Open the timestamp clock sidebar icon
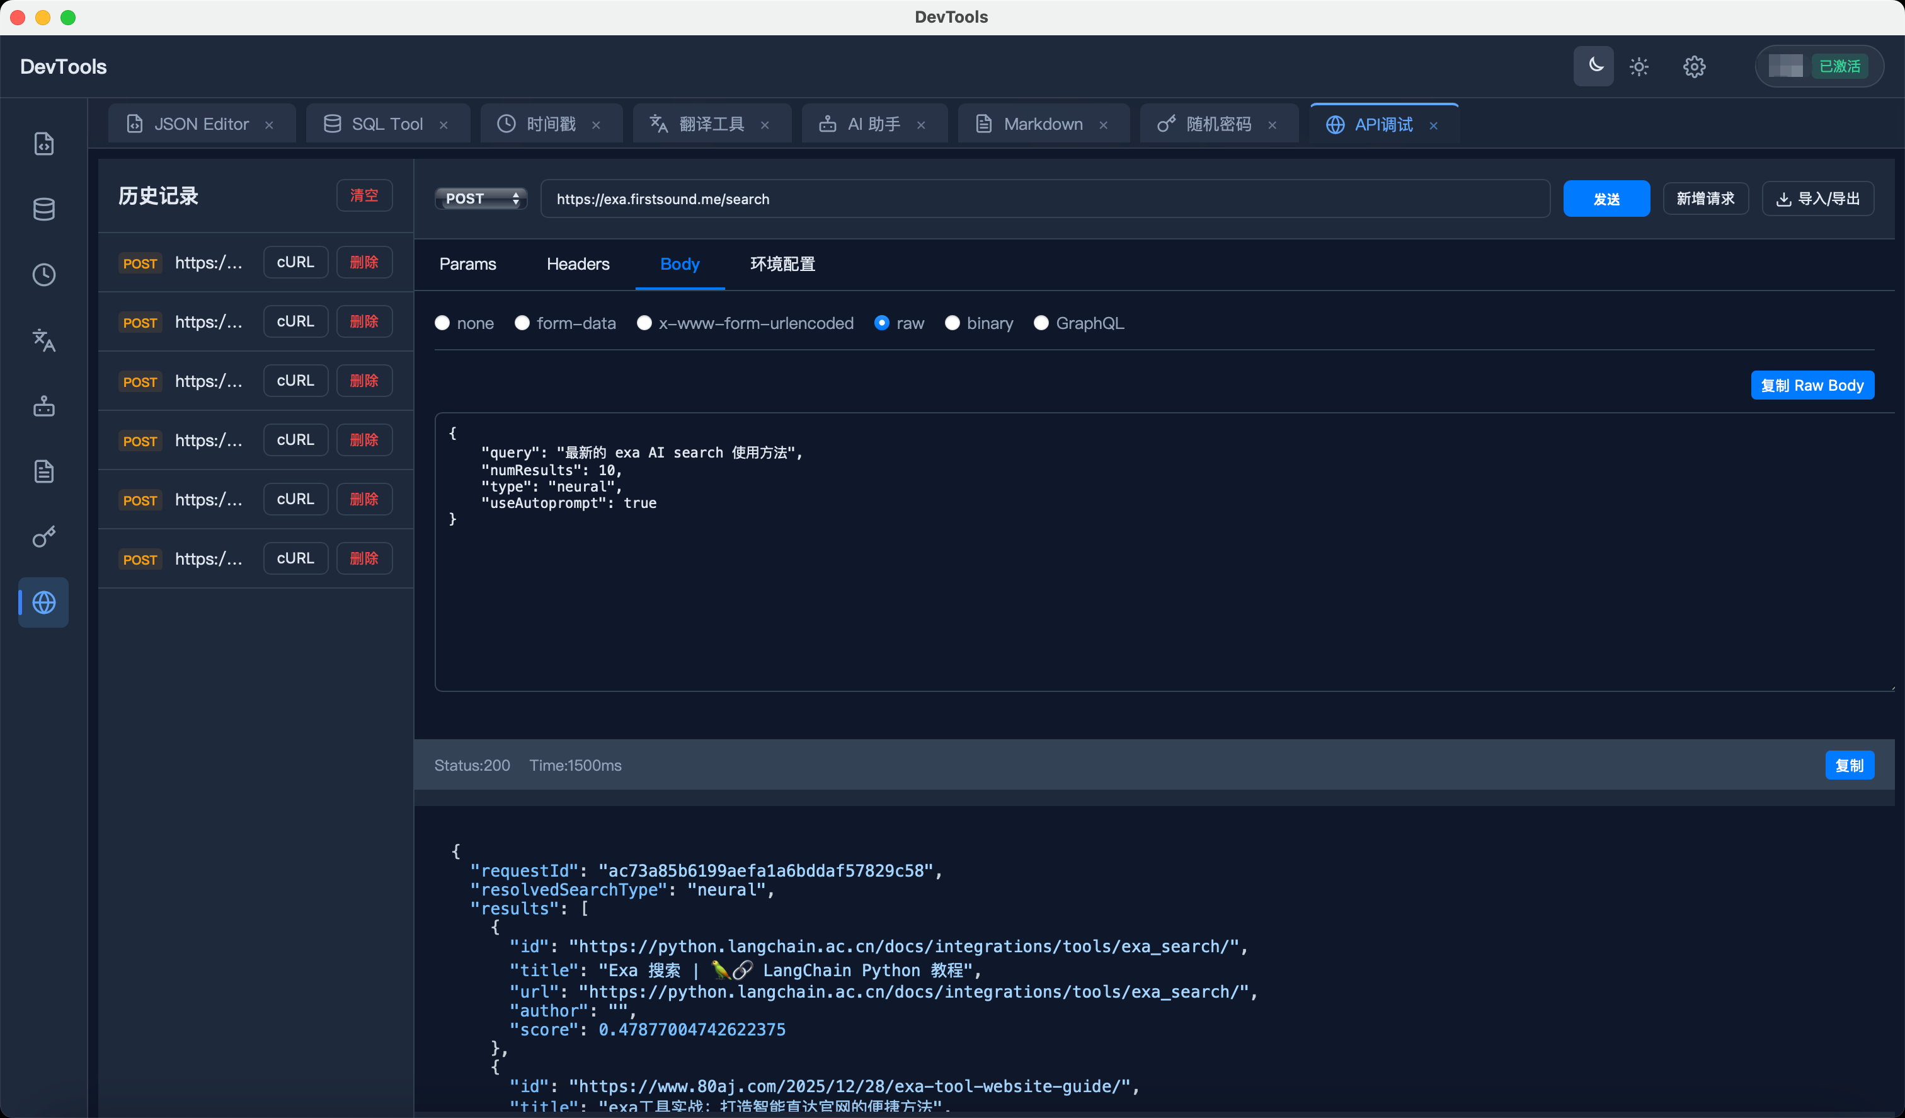 44,275
